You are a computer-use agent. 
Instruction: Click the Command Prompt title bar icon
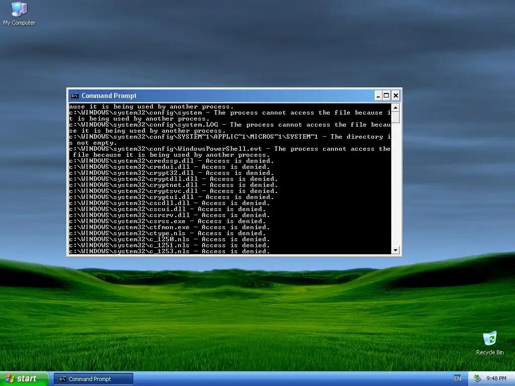click(74, 96)
